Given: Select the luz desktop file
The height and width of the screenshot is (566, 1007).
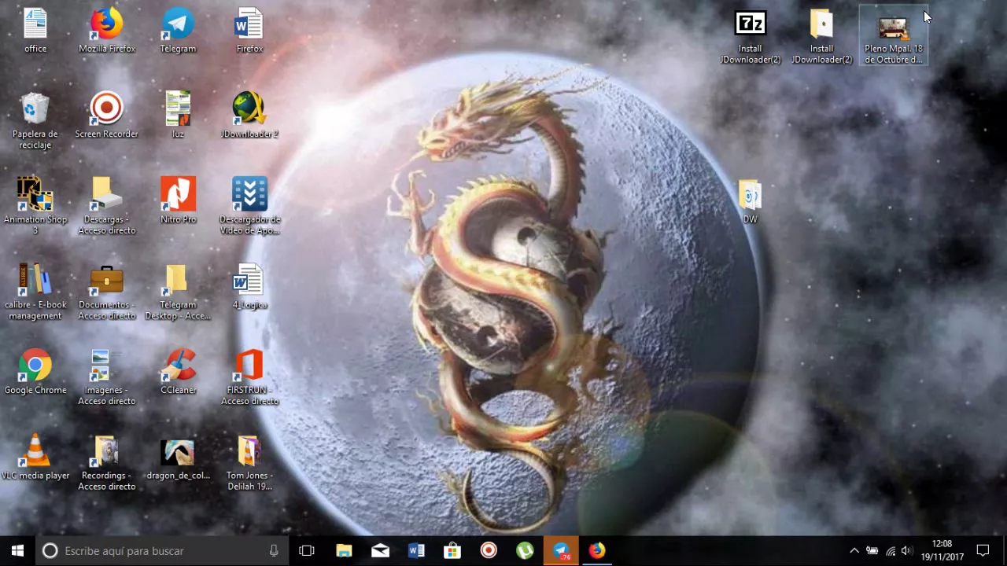Looking at the screenshot, I should (x=178, y=116).
